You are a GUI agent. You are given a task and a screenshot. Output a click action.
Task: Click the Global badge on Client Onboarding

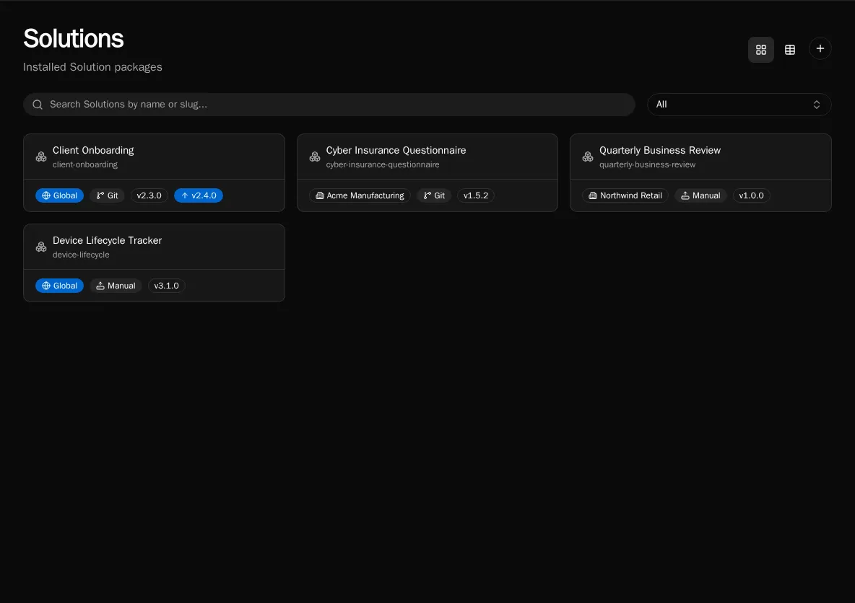click(59, 195)
